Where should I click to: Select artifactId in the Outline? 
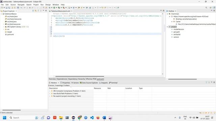click(177, 35)
